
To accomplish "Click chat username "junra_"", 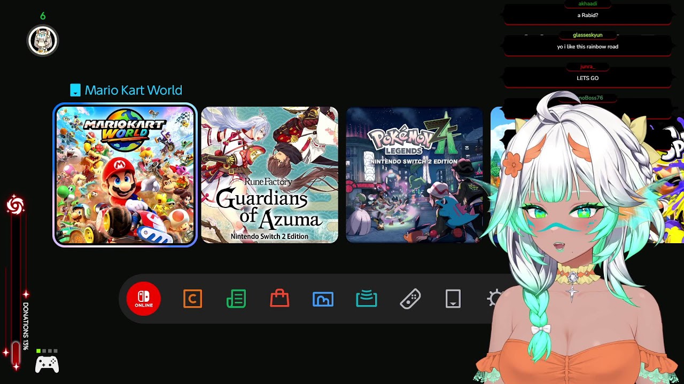I will coord(588,67).
